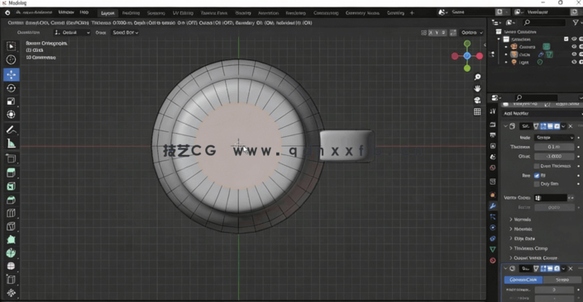Expand the Thickness Clamp subpanel
This screenshot has width=583, height=302.
(528, 248)
